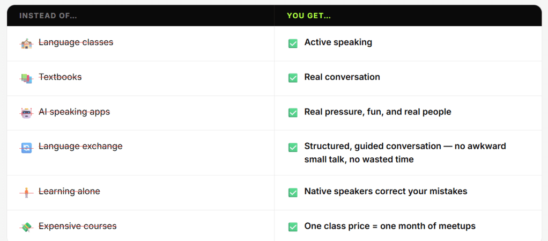Click the checkmark beside Structured, guided conversation

pyautogui.click(x=293, y=147)
